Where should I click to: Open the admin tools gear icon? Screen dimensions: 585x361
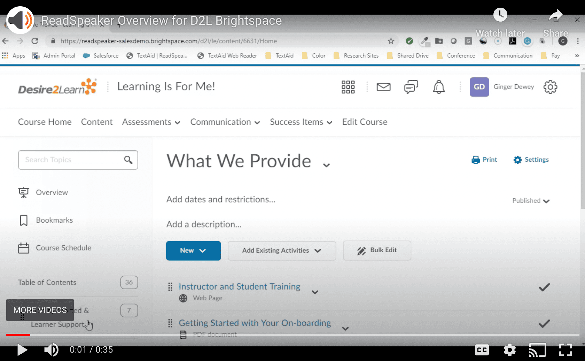tap(550, 87)
